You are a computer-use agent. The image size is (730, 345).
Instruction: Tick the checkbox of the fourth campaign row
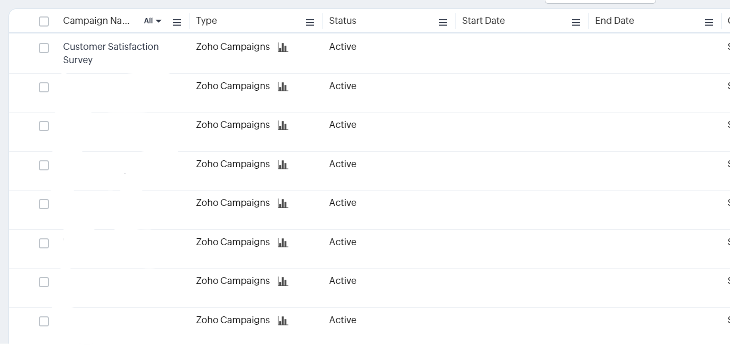coord(44,165)
